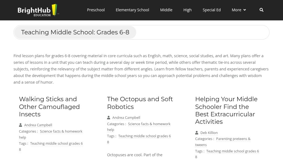Go to the Middle section
The height and width of the screenshot is (159, 283).
[x=166, y=10]
